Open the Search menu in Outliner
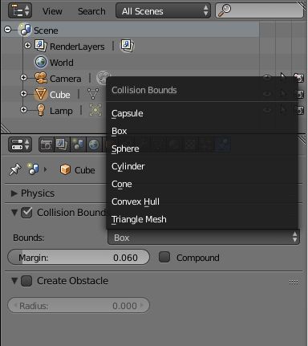 (x=91, y=11)
